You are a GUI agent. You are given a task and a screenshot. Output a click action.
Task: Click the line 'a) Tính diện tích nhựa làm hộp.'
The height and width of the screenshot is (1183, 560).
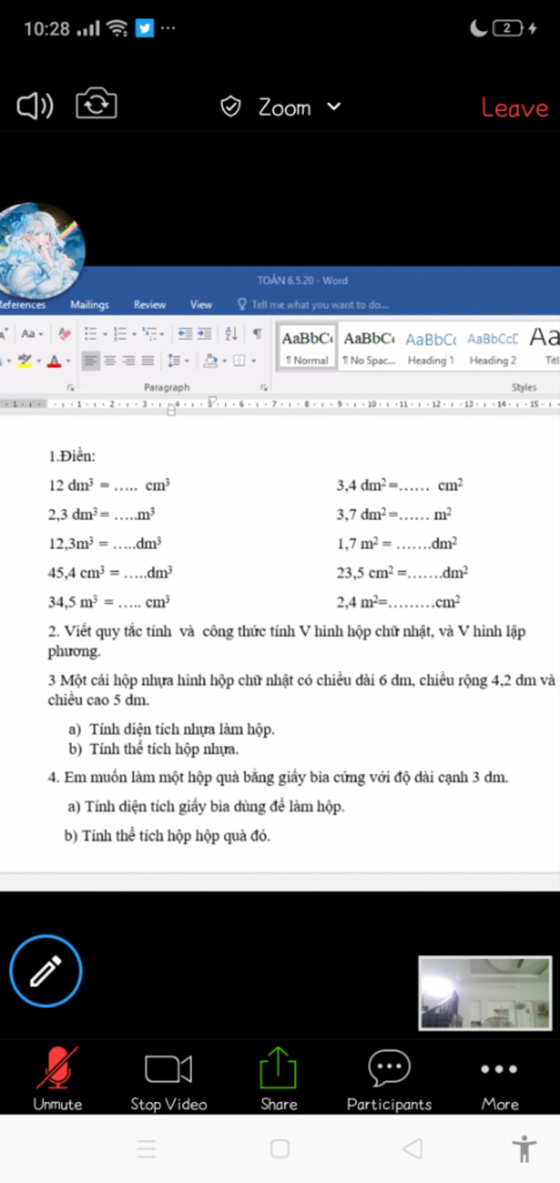(171, 729)
